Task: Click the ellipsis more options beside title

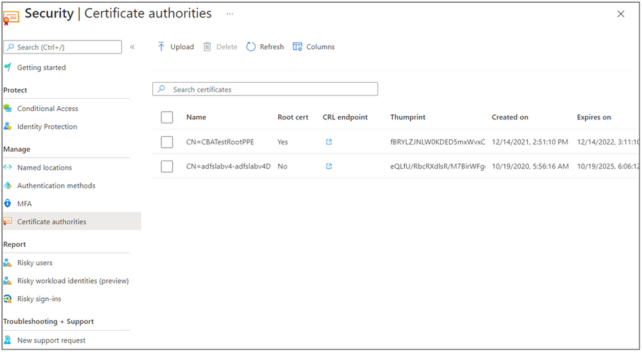Action: tap(229, 14)
